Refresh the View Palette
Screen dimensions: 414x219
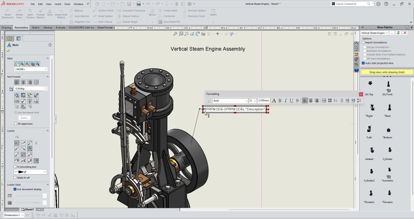click(398, 33)
